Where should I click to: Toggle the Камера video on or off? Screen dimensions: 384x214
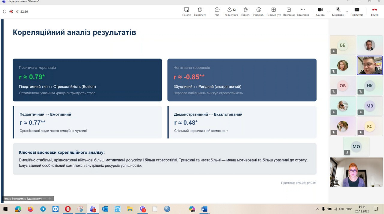point(320,11)
